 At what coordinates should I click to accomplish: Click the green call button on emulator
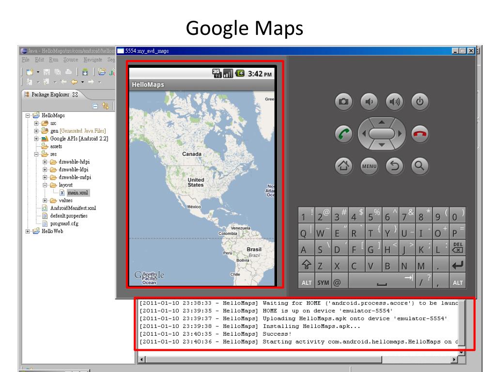tap(343, 134)
